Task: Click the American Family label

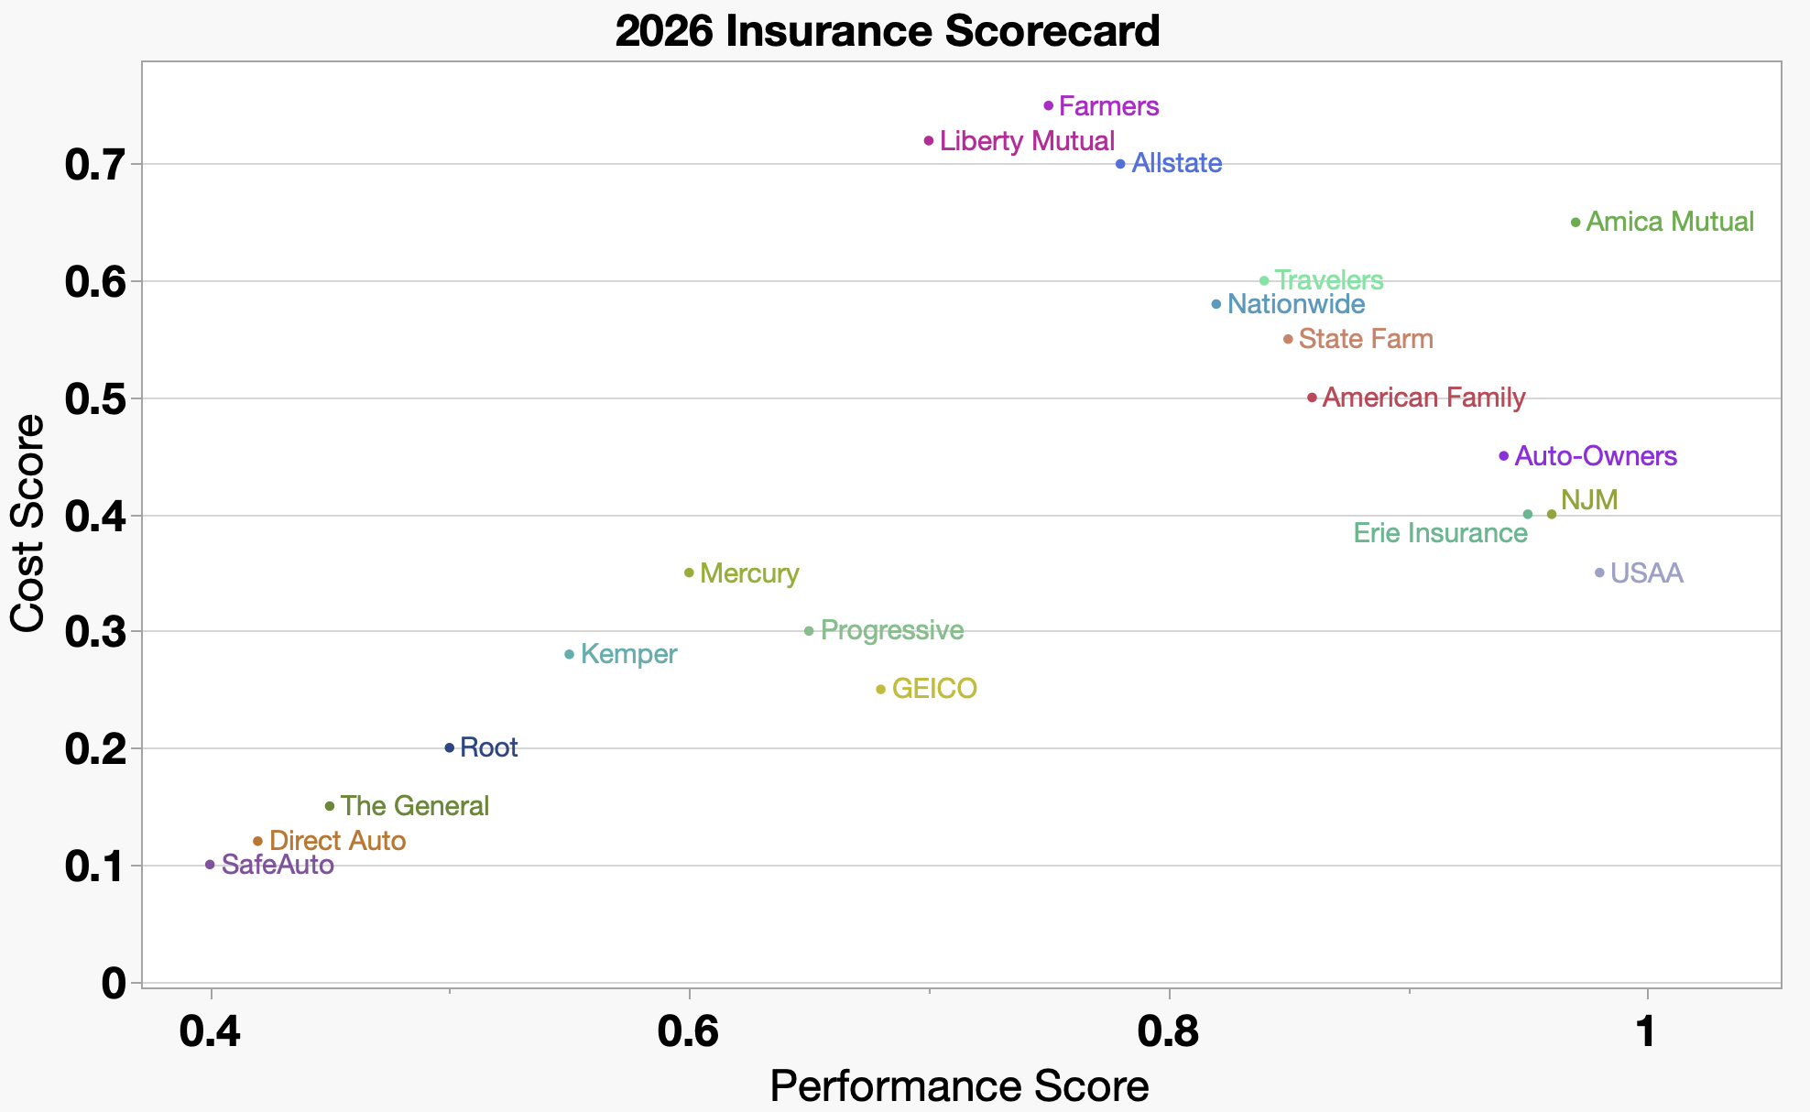Action: (x=1423, y=398)
